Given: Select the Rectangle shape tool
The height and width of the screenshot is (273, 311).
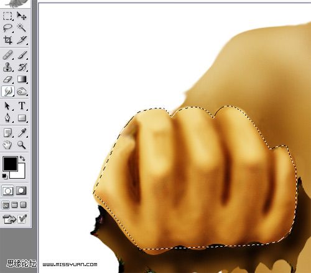Looking at the screenshot, I should coord(22,118).
